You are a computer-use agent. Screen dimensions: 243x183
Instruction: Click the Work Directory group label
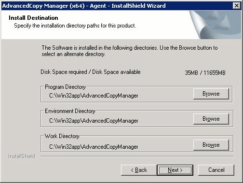[62, 136]
